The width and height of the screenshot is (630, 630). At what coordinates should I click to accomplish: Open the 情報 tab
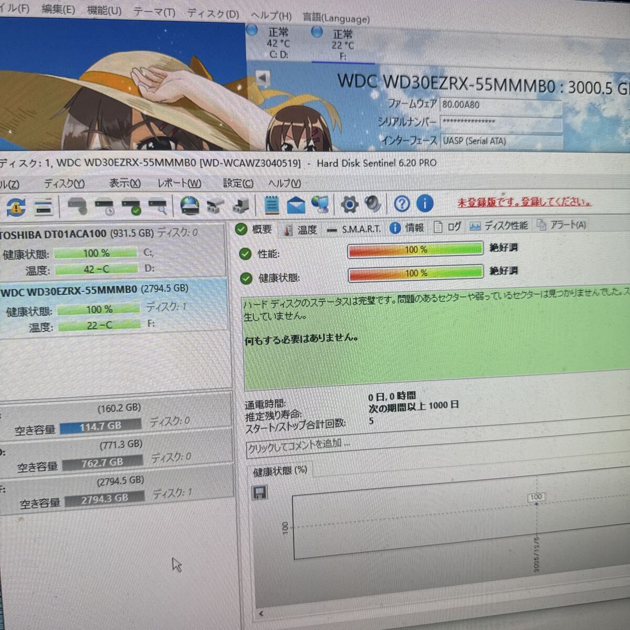point(407,228)
